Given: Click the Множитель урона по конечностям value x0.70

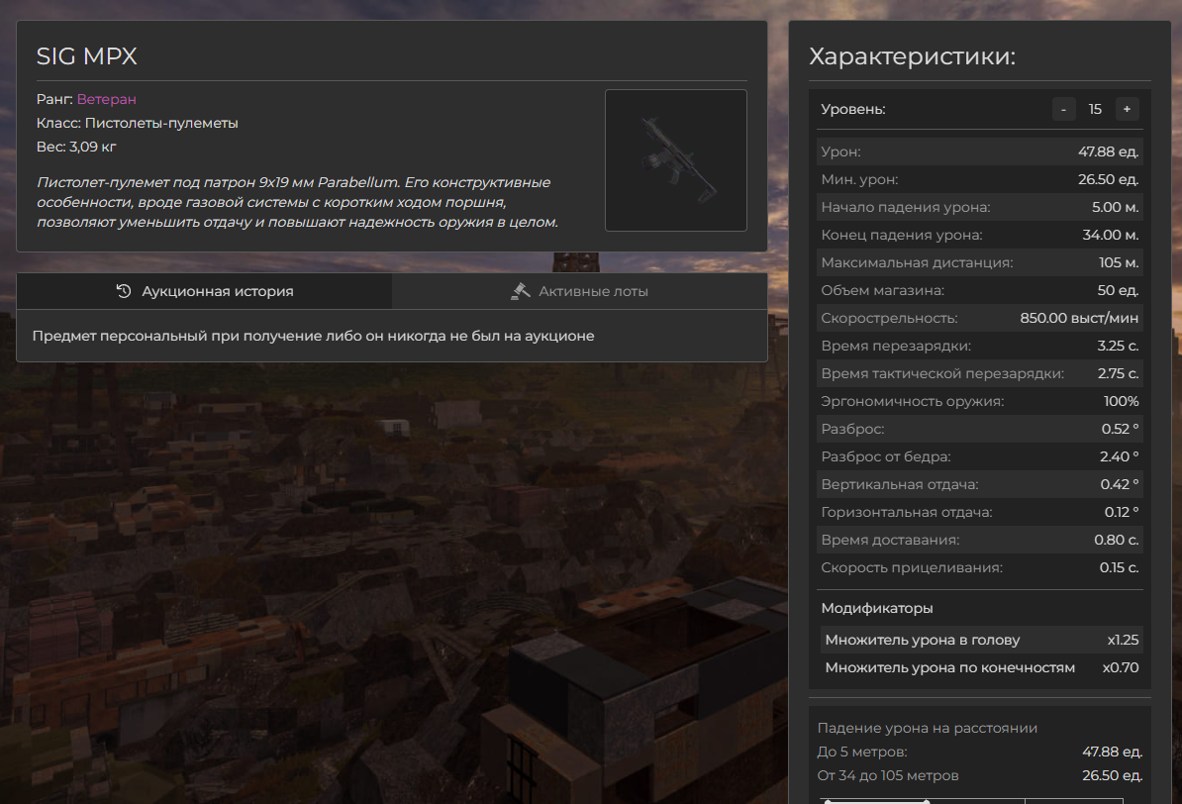Looking at the screenshot, I should point(1121,667).
